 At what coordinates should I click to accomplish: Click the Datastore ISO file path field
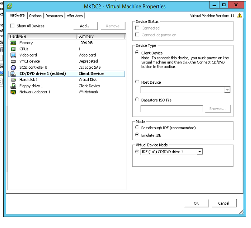(172, 109)
